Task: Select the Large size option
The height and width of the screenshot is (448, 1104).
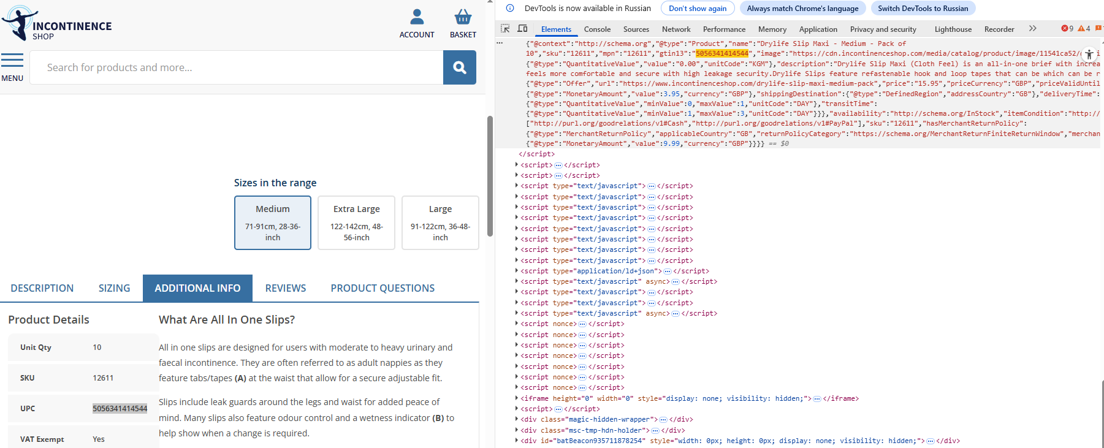Action: click(x=440, y=222)
